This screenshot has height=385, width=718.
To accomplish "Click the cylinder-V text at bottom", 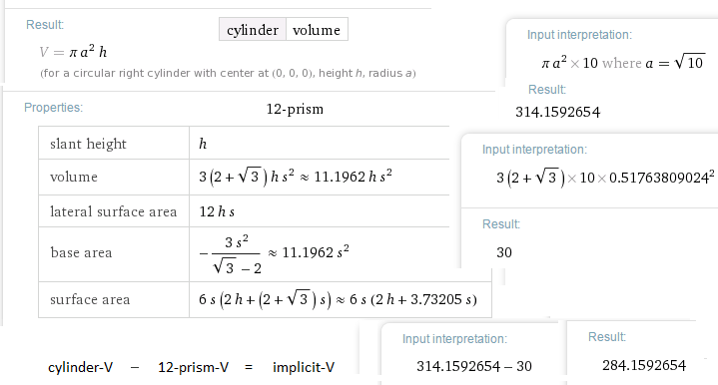I will 81,367.
